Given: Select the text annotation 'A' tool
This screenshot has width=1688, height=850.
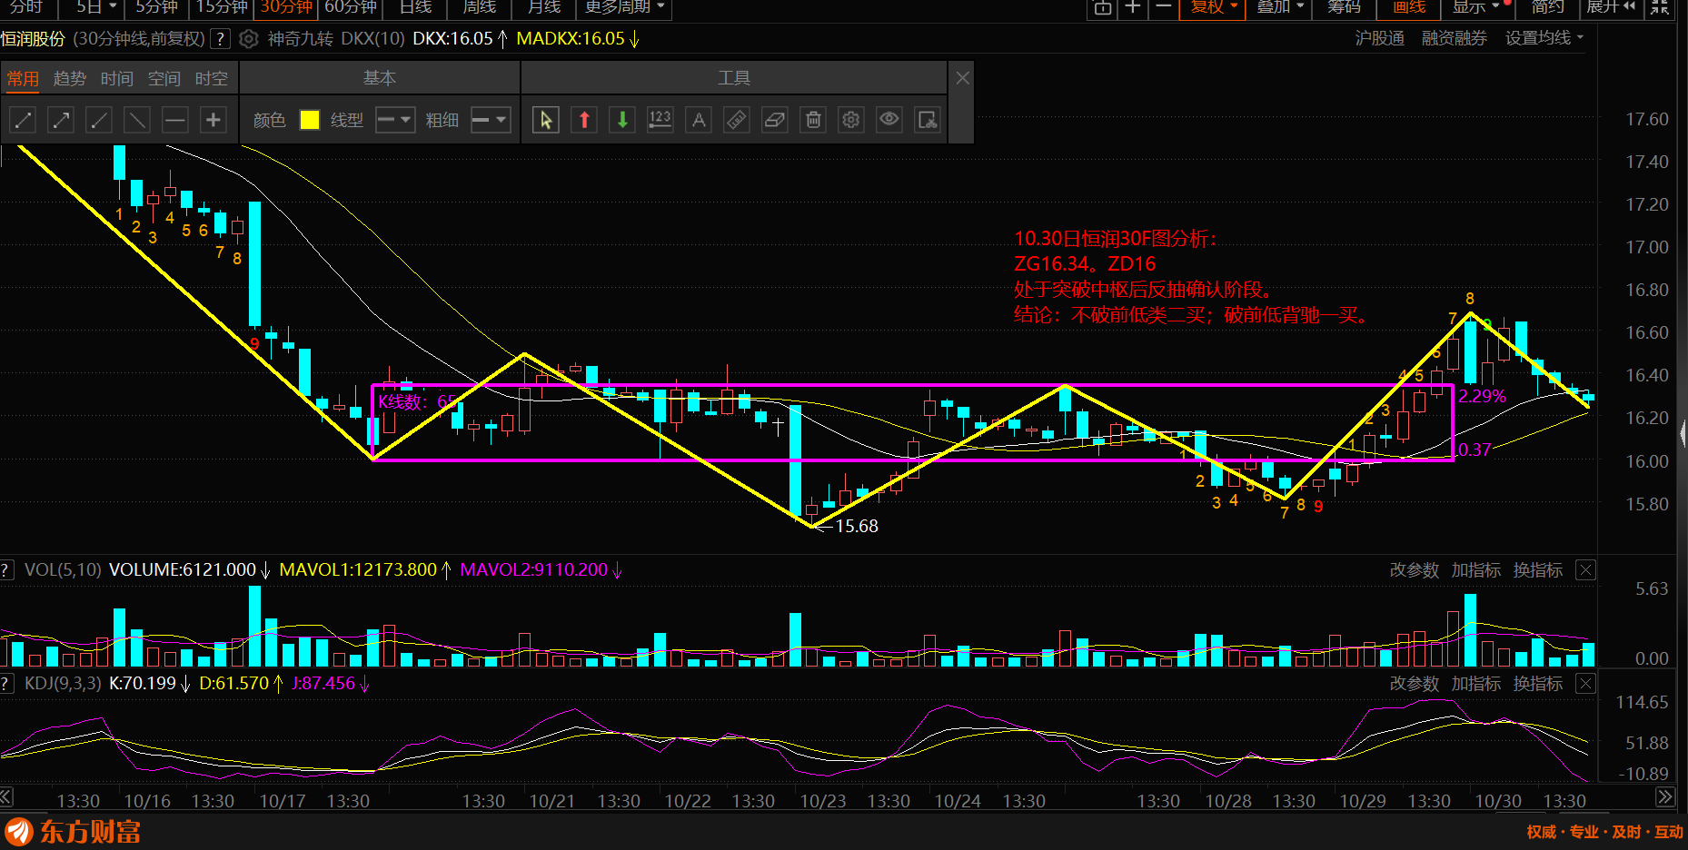Looking at the screenshot, I should pyautogui.click(x=699, y=120).
